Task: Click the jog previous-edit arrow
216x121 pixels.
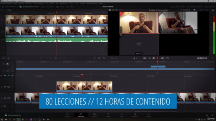Action: pos(132,58)
